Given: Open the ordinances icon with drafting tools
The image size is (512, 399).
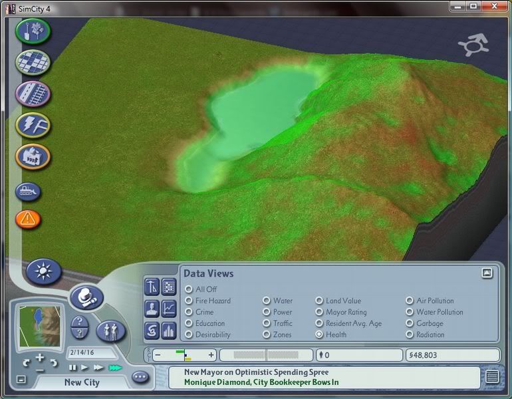Looking at the screenshot, I should [x=152, y=287].
